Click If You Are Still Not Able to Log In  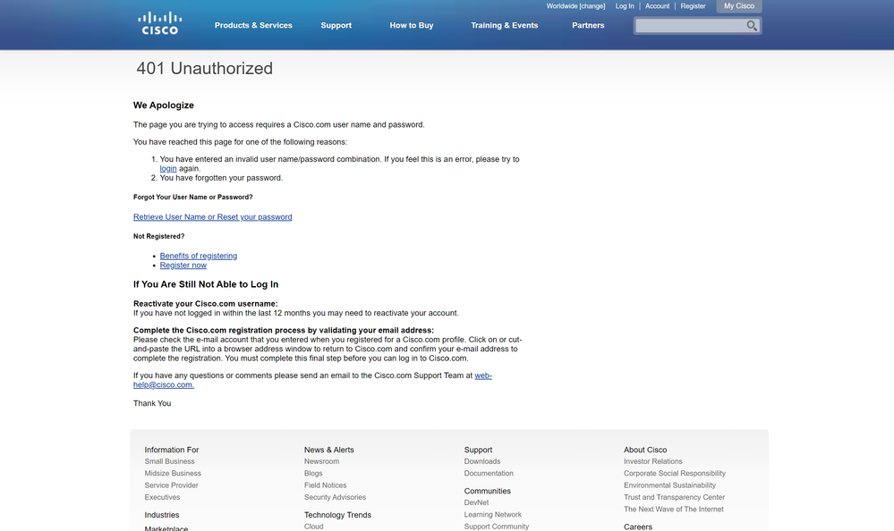[x=206, y=284]
